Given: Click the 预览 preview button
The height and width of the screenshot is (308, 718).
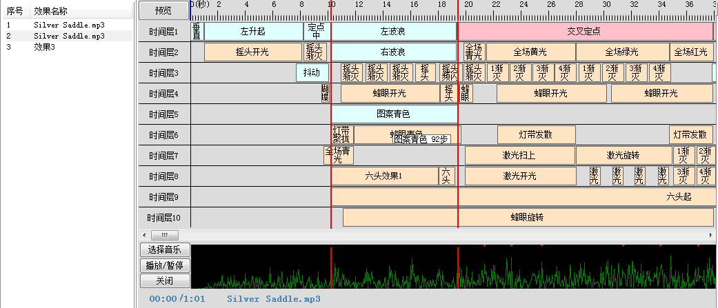Looking at the screenshot, I should pos(164,10).
